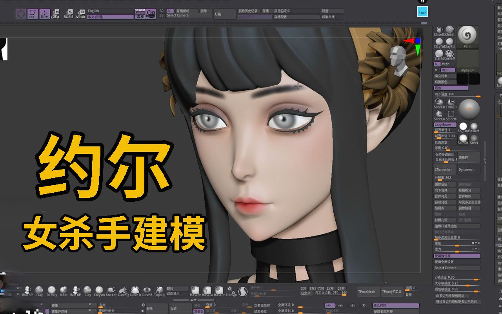Adjust the 分辨率 392 resolution slider
Viewport: 502px width, 314px height.
point(457,178)
